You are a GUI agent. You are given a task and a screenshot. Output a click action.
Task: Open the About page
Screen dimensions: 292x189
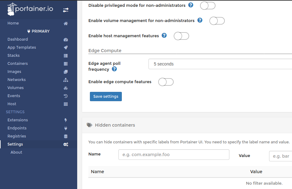[16, 152]
